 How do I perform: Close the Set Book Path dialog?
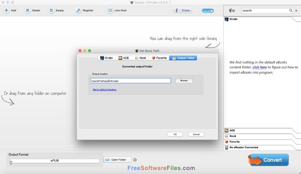80,51
